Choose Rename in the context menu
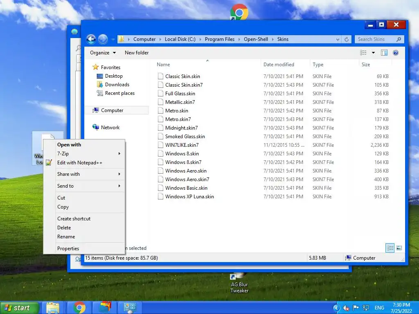 click(66, 237)
